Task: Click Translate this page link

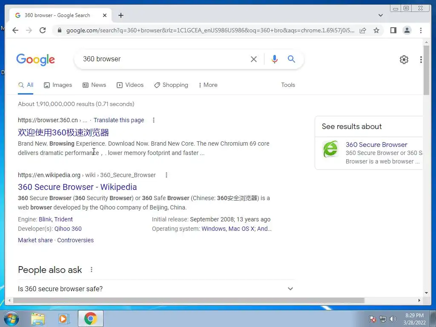Action: (x=119, y=120)
